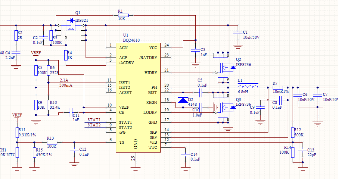This screenshot has height=179, width=338.
Task: Click the VREF power port above R11
Action: tap(17, 117)
